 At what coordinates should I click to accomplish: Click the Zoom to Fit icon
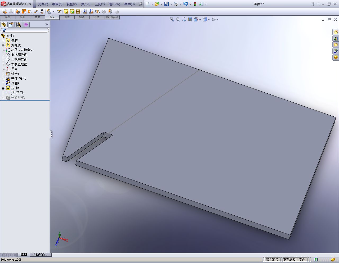172,19
